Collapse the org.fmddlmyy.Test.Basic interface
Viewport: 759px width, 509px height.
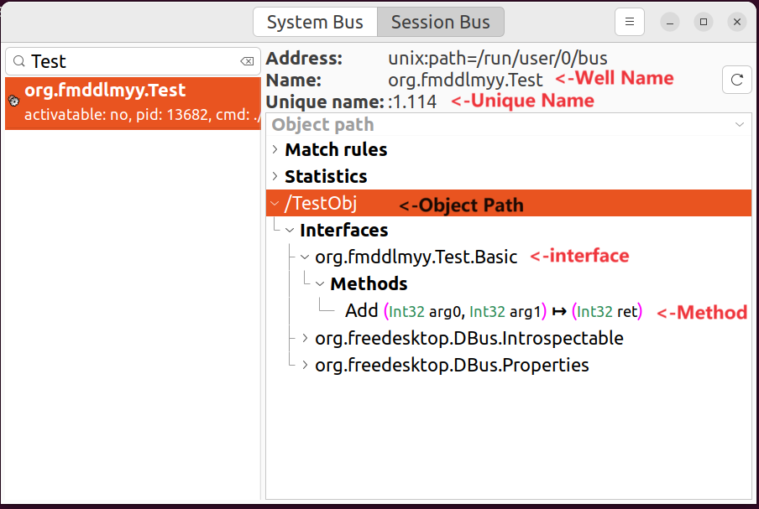pos(305,257)
